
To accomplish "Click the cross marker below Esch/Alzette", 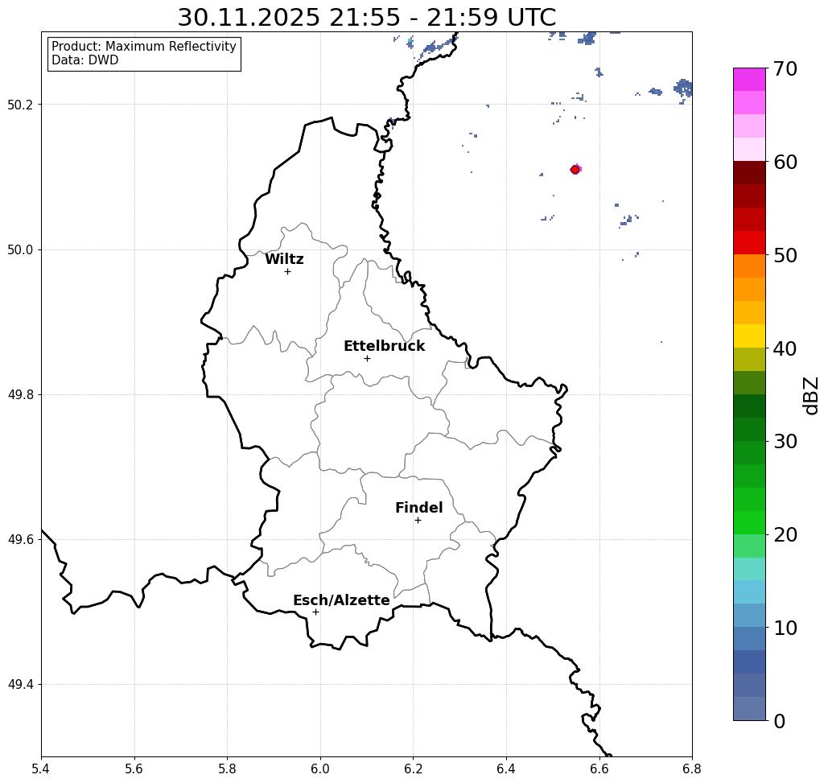I will [315, 612].
